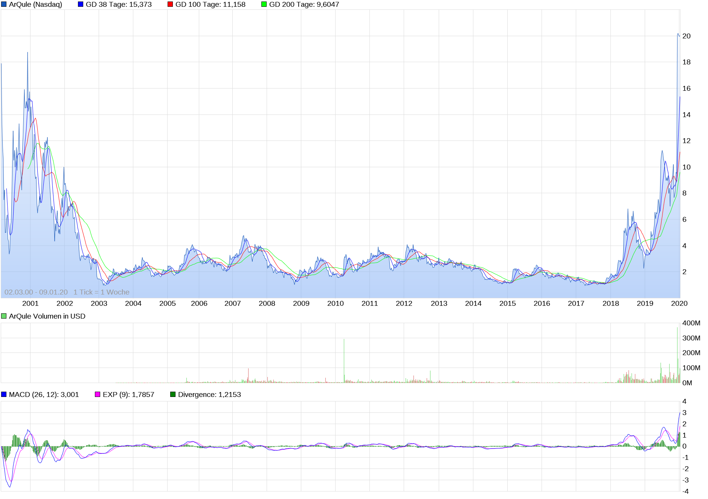Click the blue GD 38 Tage legend square
The image size is (708, 499).
tap(80, 5)
